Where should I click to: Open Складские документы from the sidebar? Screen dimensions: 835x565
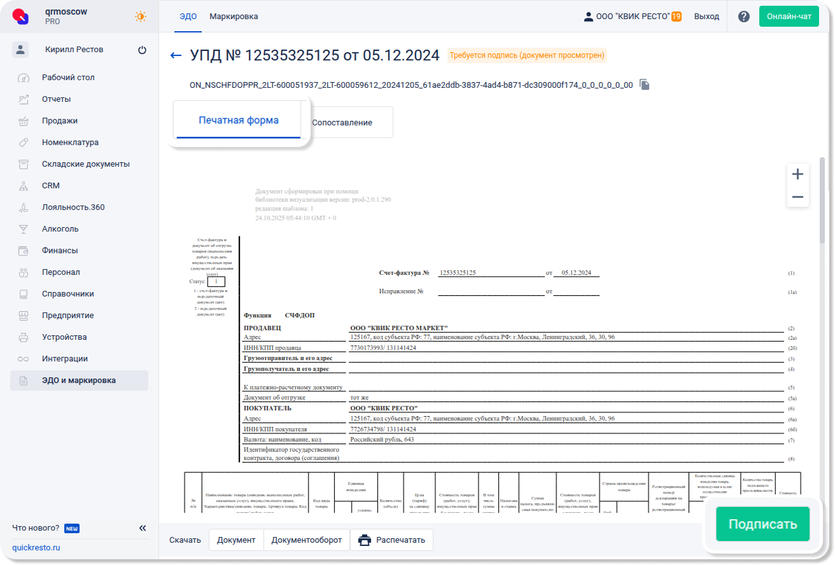tap(85, 164)
